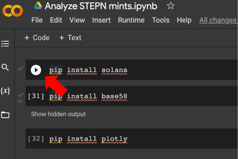Screen dimensions: 238x159
Task: Open the Colab logo home link
Action: [x=13, y=11]
